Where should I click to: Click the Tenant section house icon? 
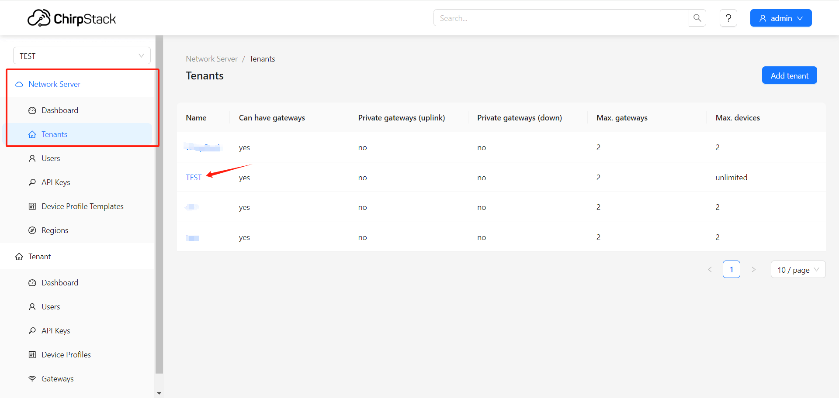pyautogui.click(x=19, y=257)
